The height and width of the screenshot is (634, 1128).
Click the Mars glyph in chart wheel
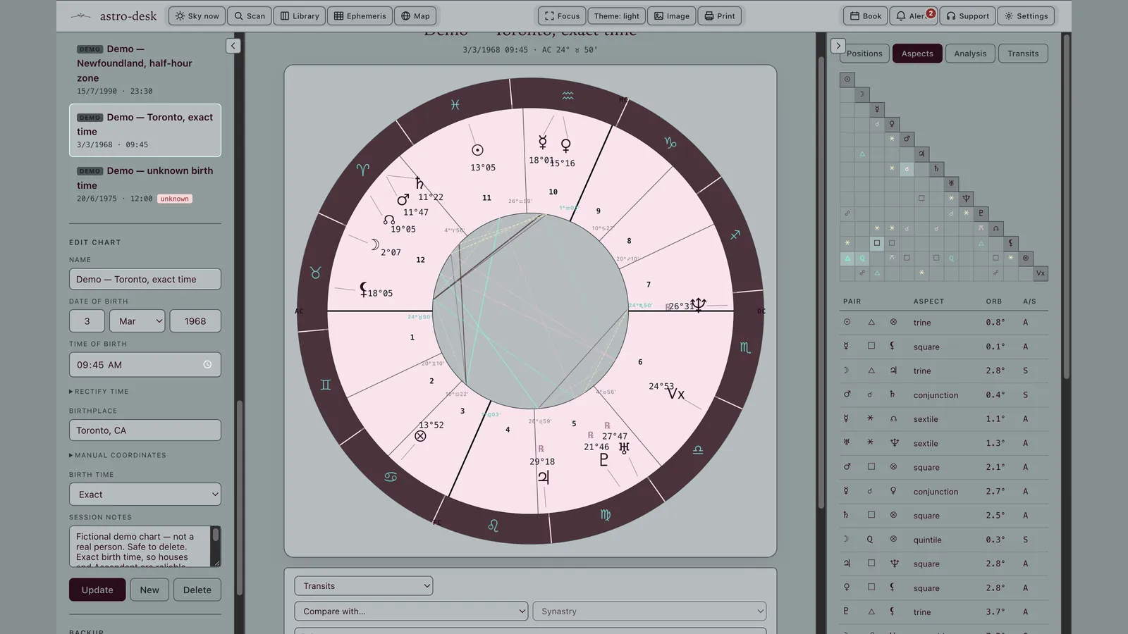(403, 199)
